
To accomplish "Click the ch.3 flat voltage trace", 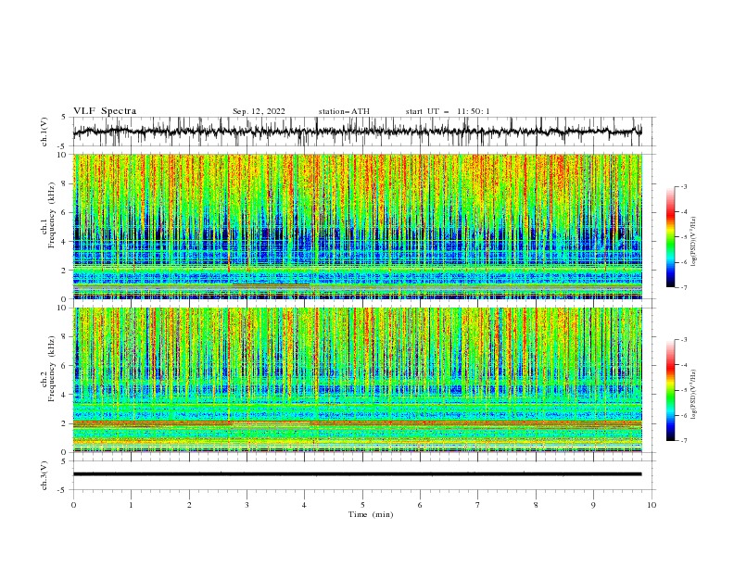I will 357,474.
